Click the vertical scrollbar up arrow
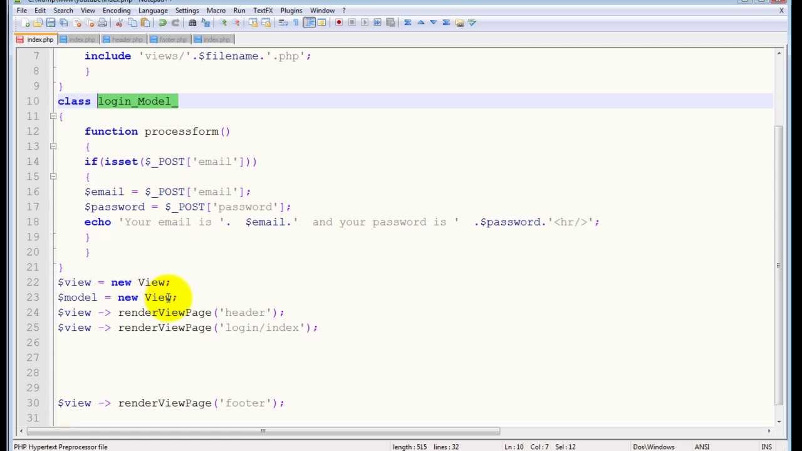802x451 pixels. [779, 54]
